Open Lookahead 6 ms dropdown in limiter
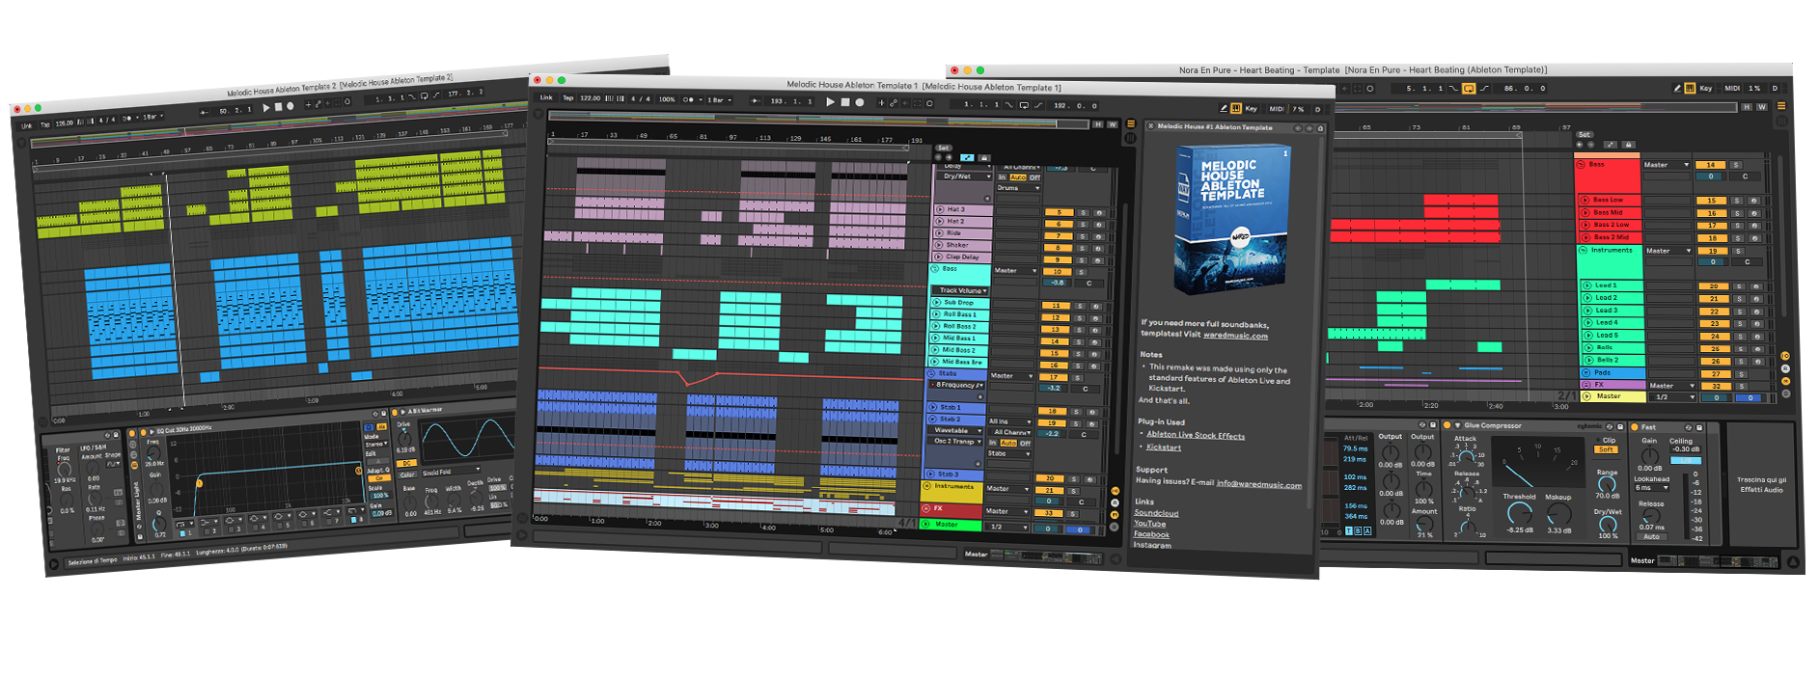 point(1652,488)
